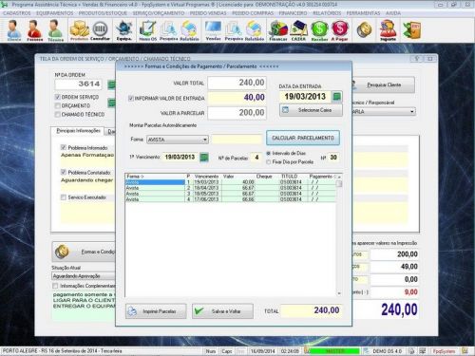475x356 pixels.
Task: Click the Valor de Entrada 40,00 field
Action: [x=237, y=98]
